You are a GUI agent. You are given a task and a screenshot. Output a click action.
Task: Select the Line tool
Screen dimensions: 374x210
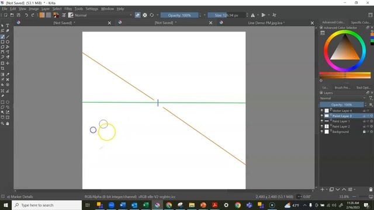8,37
